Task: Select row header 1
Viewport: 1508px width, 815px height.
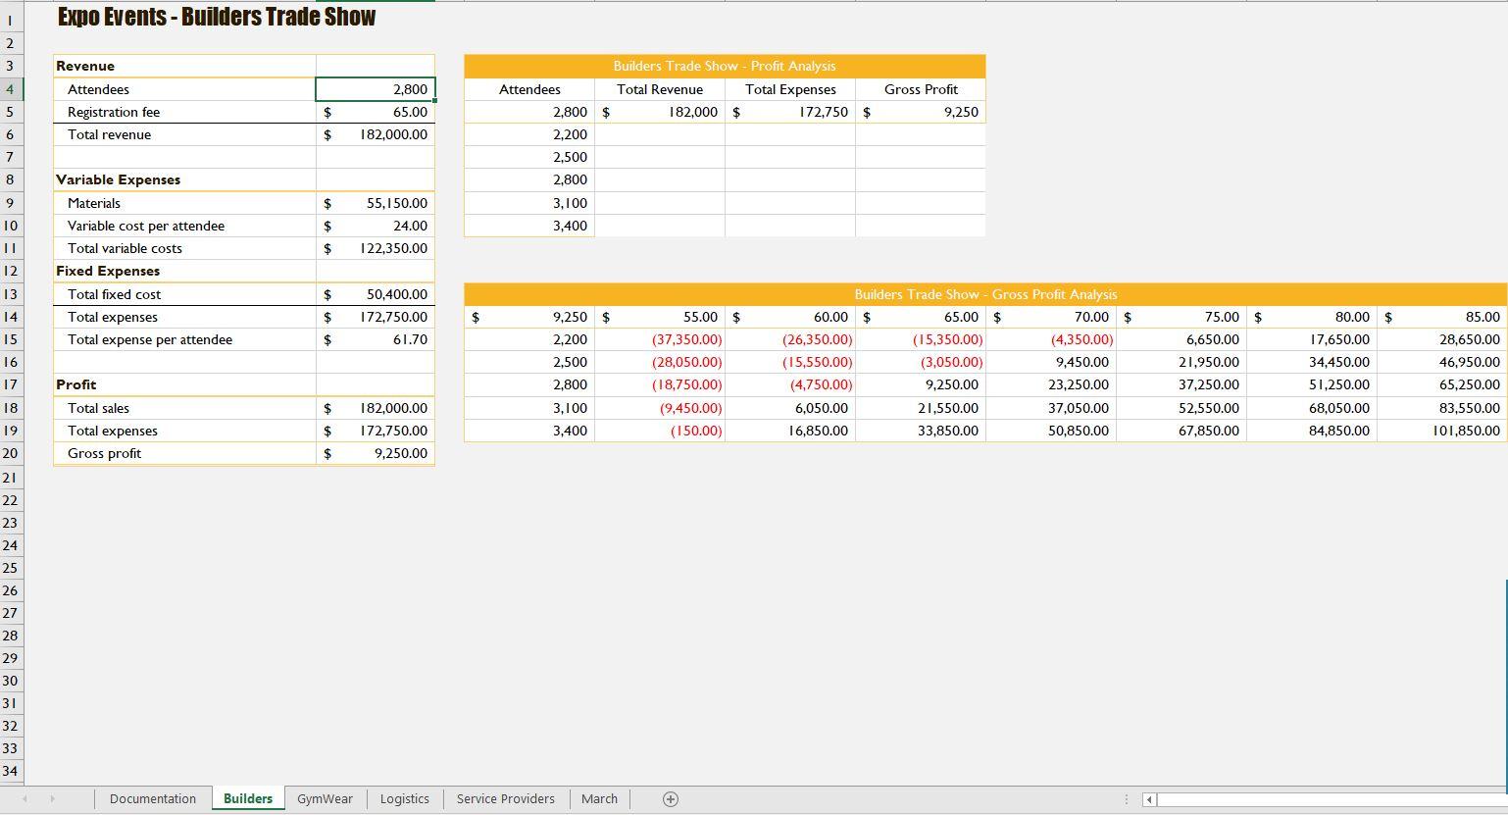Action: coord(10,20)
